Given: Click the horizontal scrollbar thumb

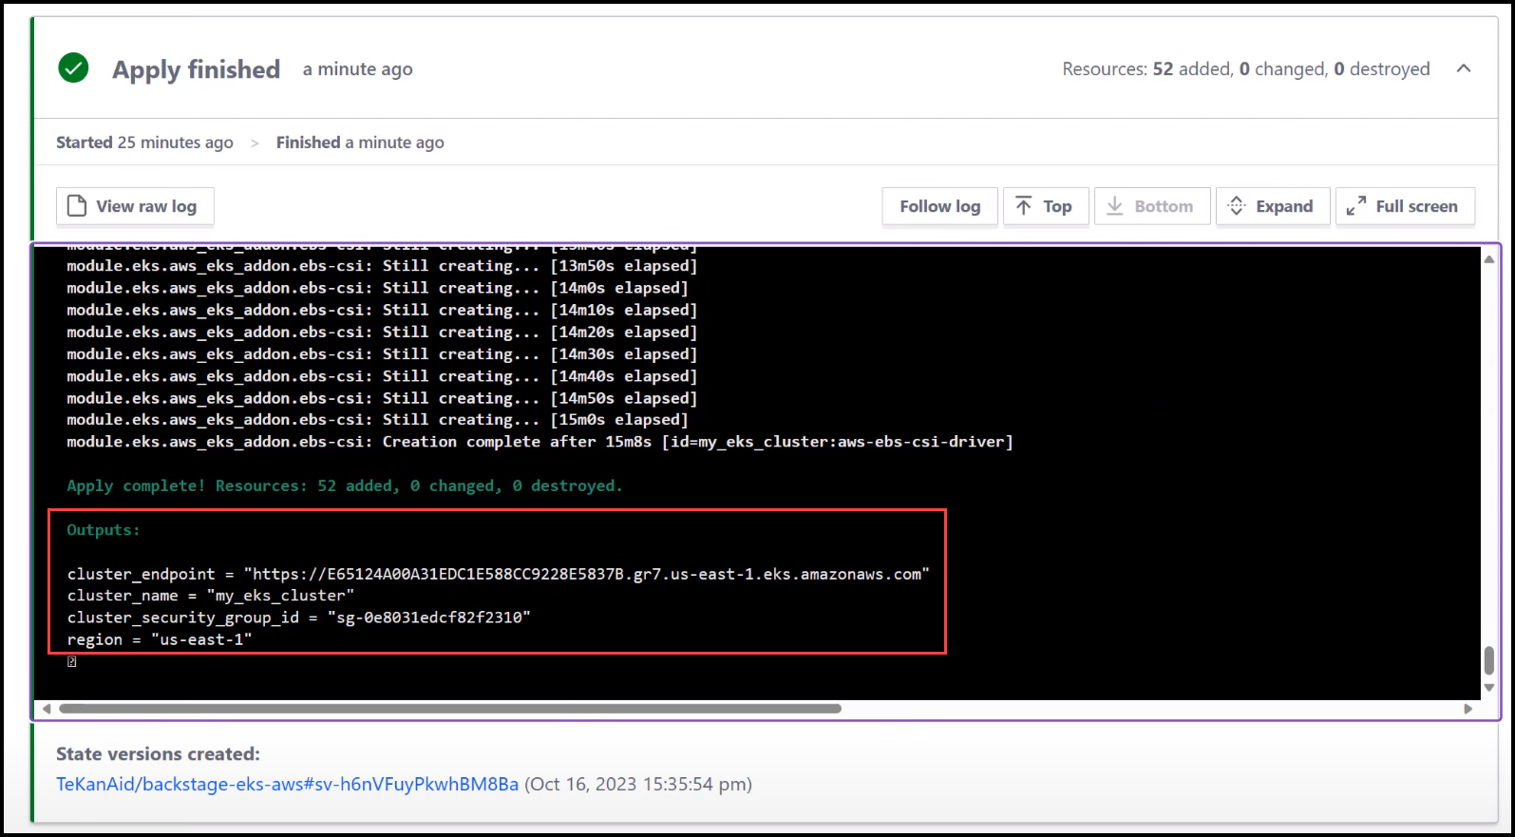Looking at the screenshot, I should (450, 709).
